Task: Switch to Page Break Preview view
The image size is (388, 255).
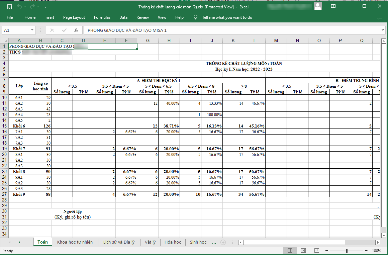Action: 316,251
